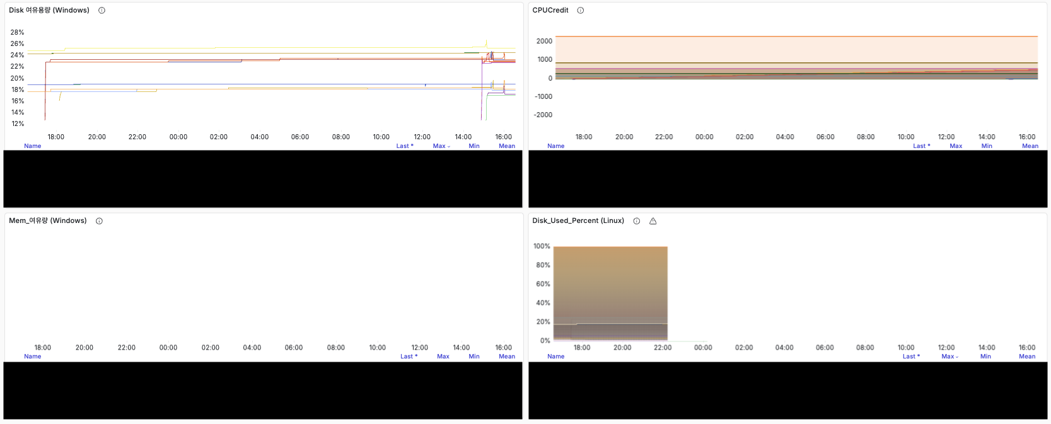Open the Mem_여유용량 (Windows) panel title menu
1051x424 pixels.
[x=48, y=221]
